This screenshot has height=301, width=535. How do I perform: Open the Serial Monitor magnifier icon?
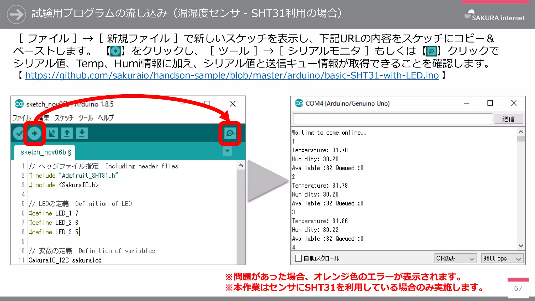[230, 134]
